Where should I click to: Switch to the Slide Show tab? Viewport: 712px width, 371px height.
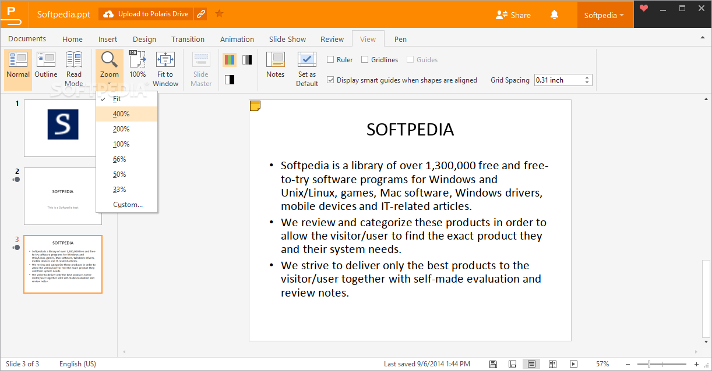click(287, 39)
